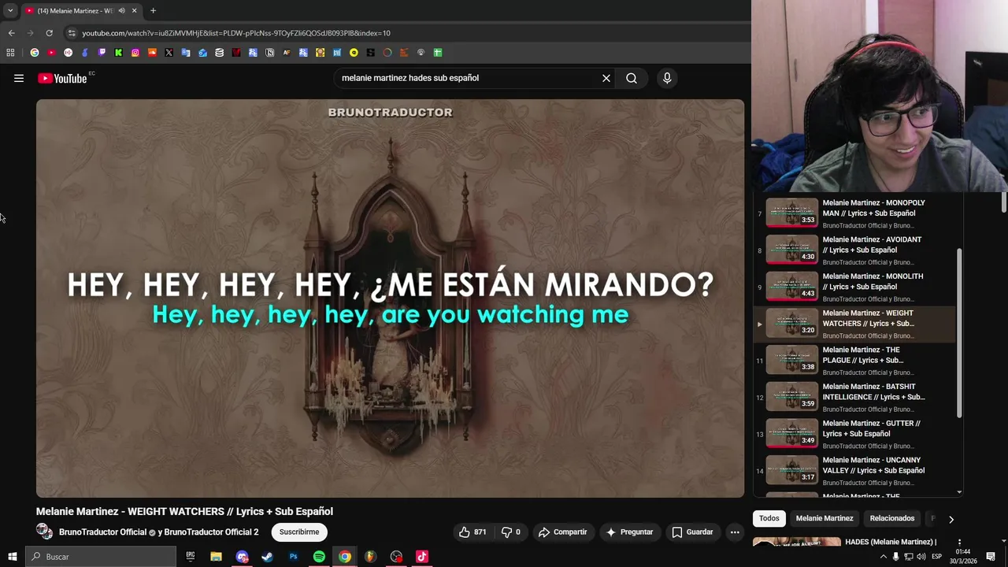This screenshot has height=567, width=1008.
Task: Open the volume control in system tray
Action: tap(921, 557)
